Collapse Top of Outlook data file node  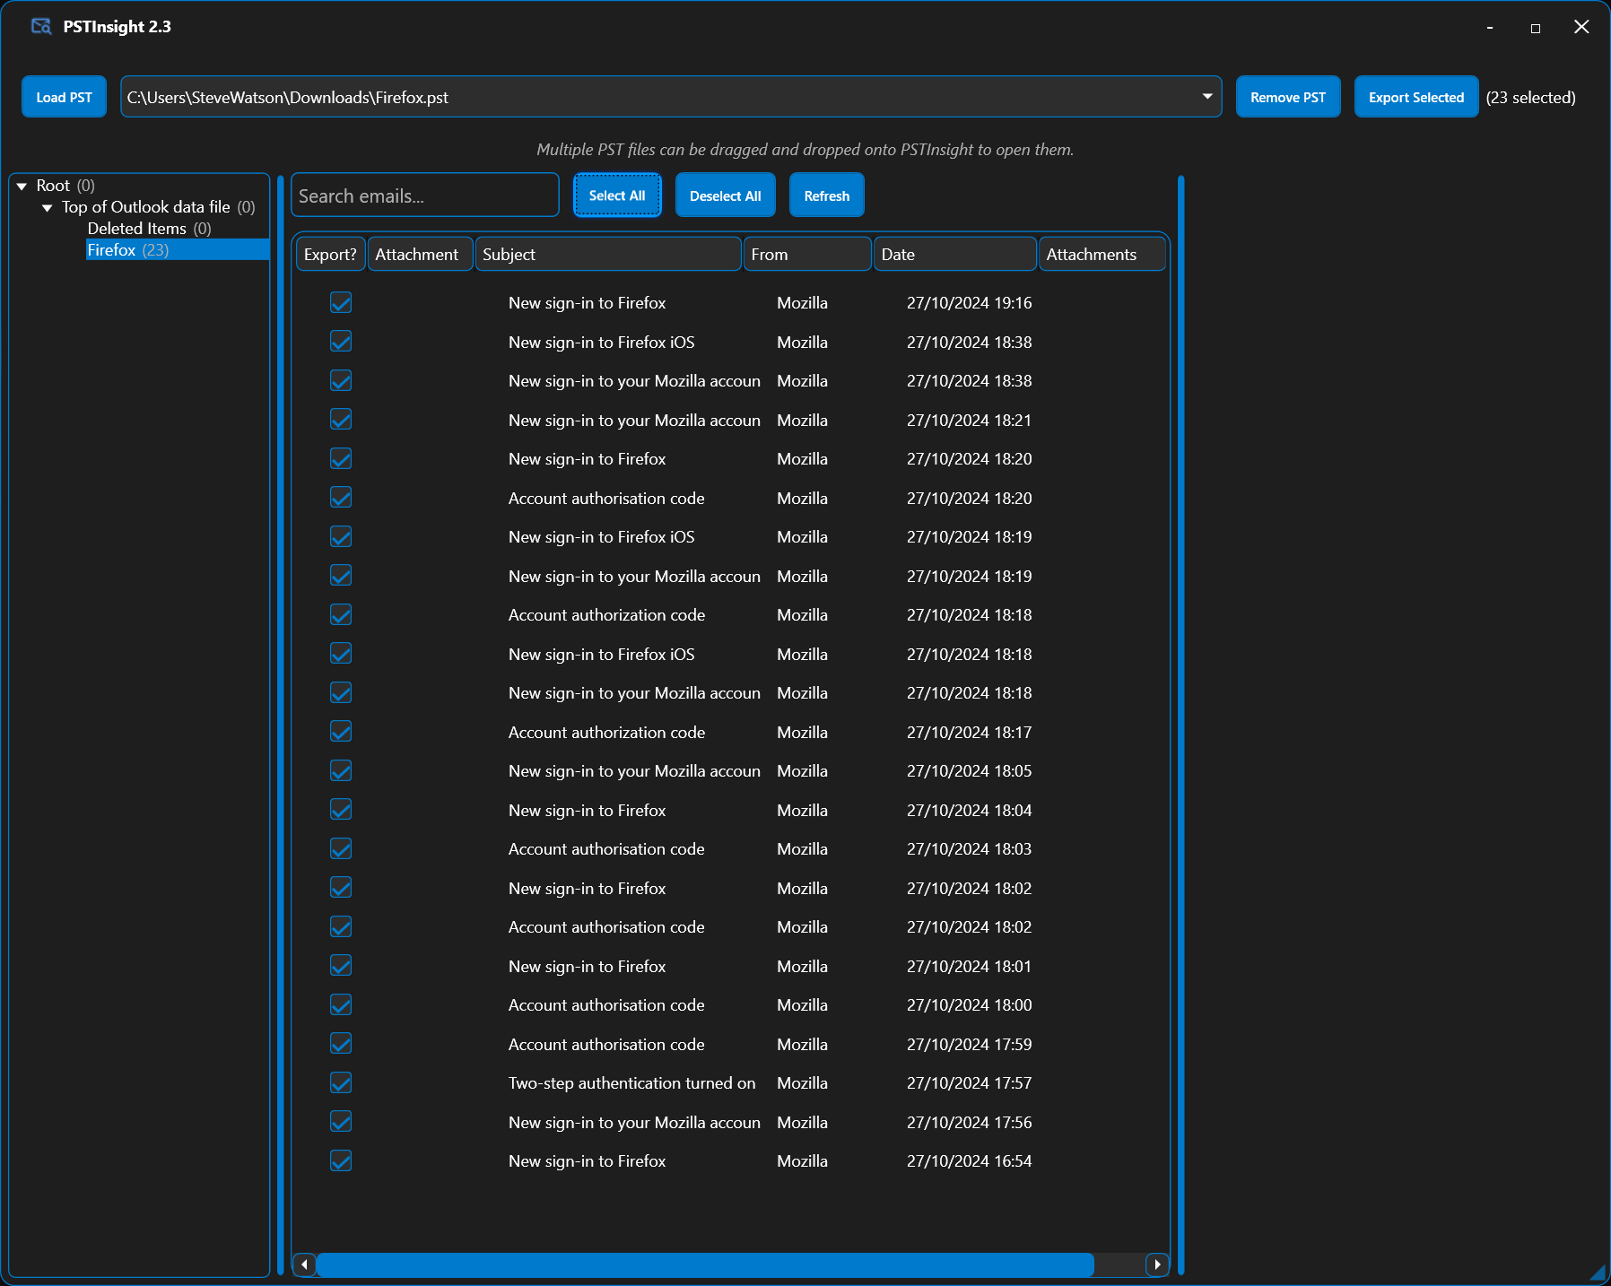click(48, 208)
